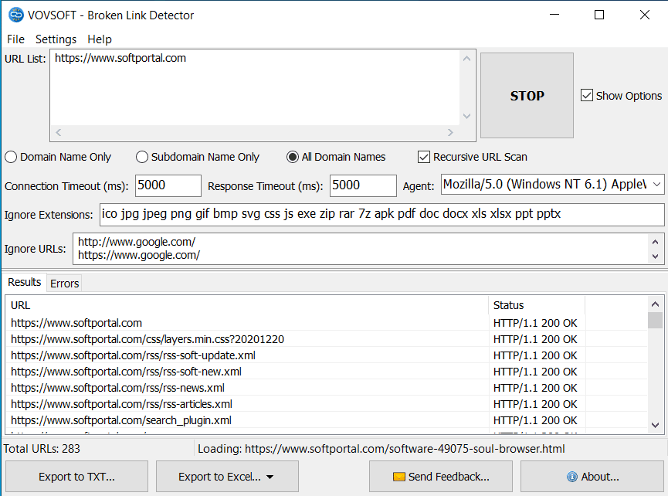Export results to TXT file
The width and height of the screenshot is (668, 496).
[76, 477]
